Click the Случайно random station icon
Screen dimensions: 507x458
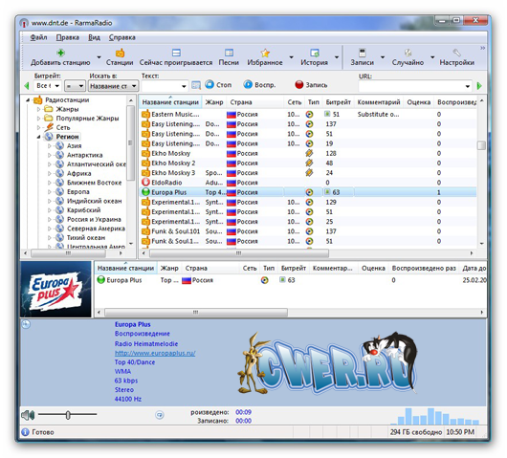[x=408, y=53]
